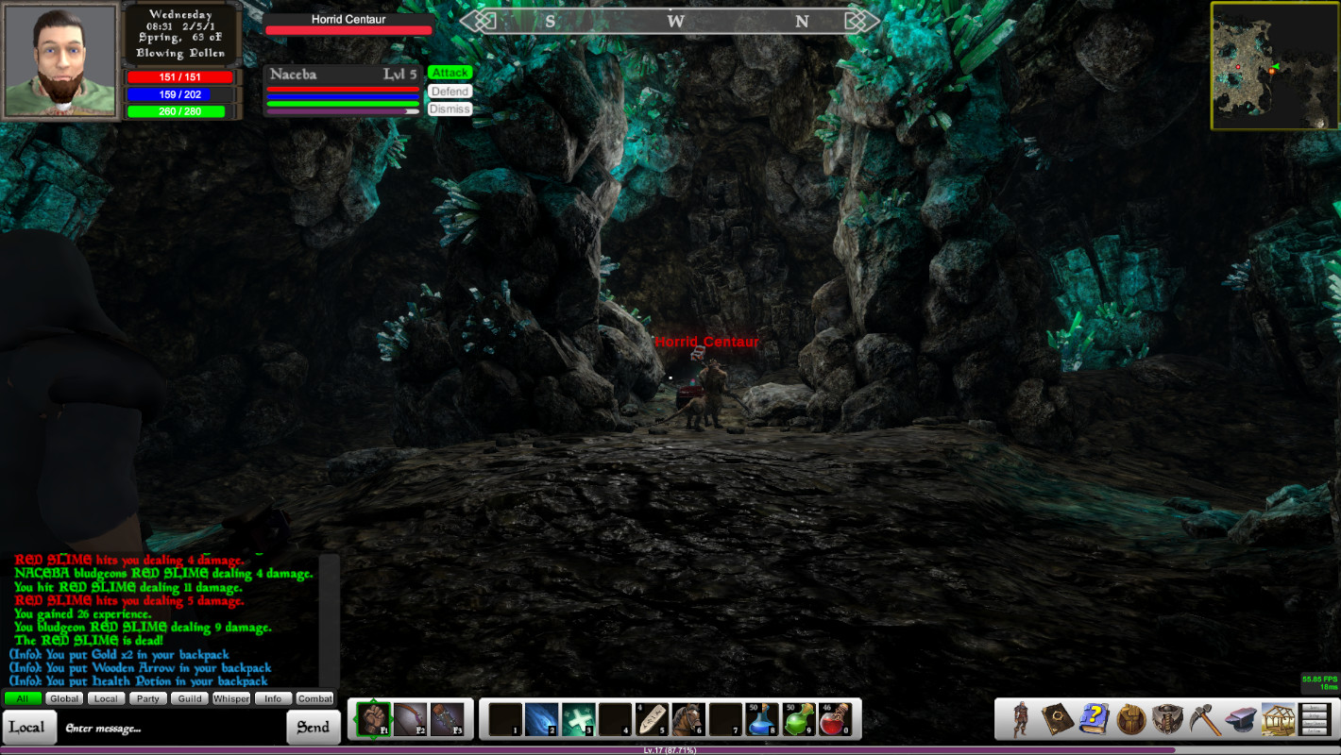Order Naceba to Attack
This screenshot has height=755, width=1341.
(x=450, y=72)
